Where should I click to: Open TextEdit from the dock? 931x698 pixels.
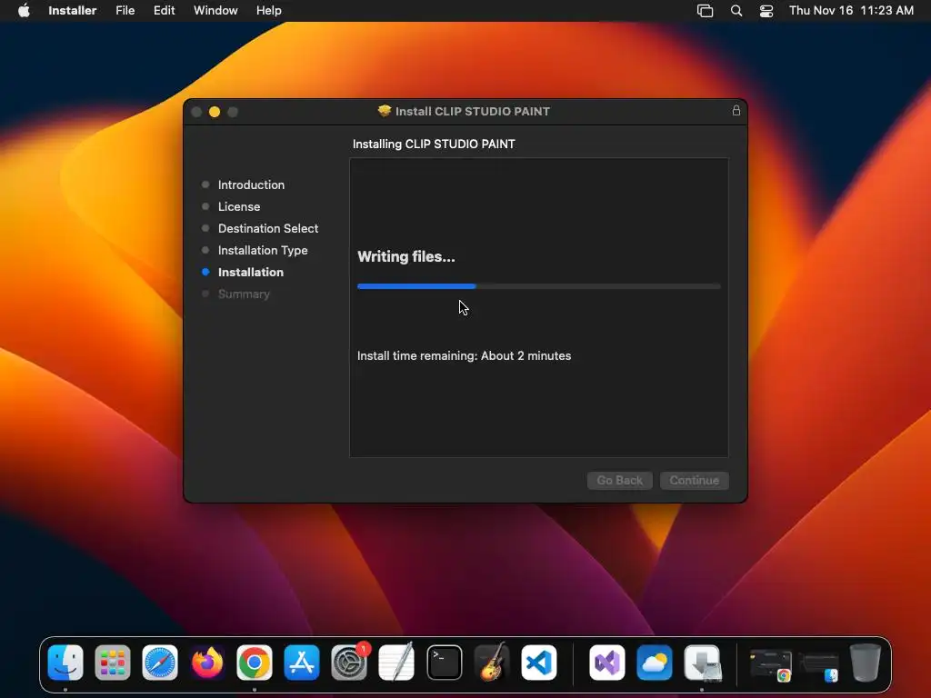tap(396, 662)
